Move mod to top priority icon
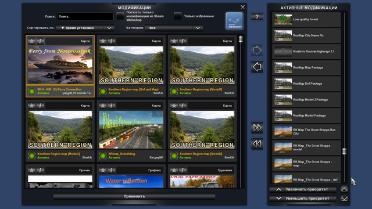372x209 pixels. tap(344, 189)
